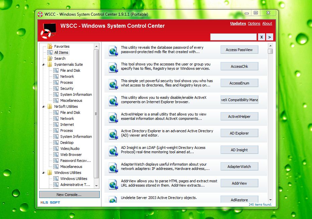Run search with the > button
Viewport: 312px width, 219px height.
tap(269, 37)
